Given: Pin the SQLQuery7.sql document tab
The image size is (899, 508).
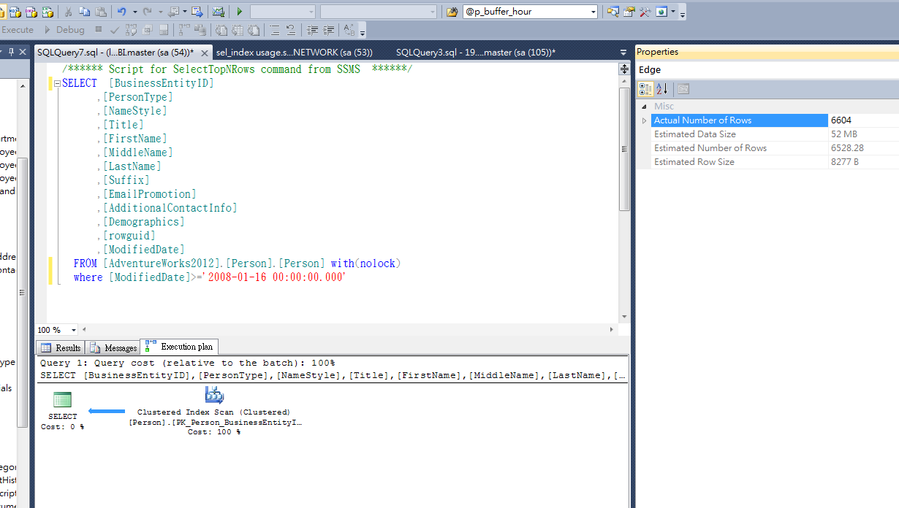Looking at the screenshot, I should click(10, 52).
